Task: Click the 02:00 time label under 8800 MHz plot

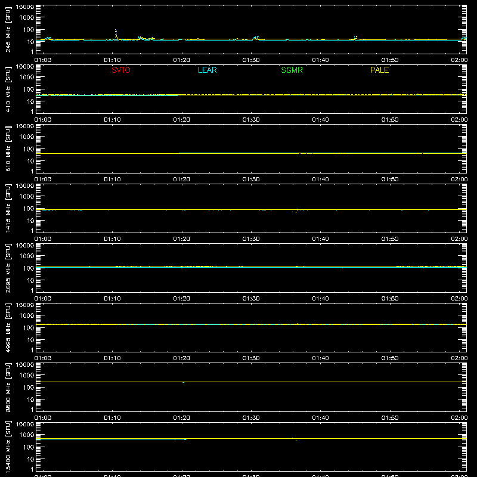Action: coord(459,418)
